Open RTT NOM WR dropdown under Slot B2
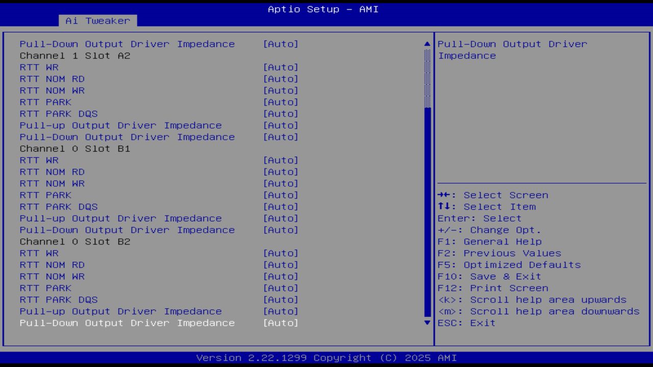 pos(52,276)
